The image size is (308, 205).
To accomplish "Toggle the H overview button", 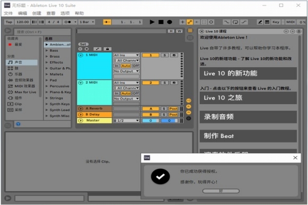I will tap(171, 31).
